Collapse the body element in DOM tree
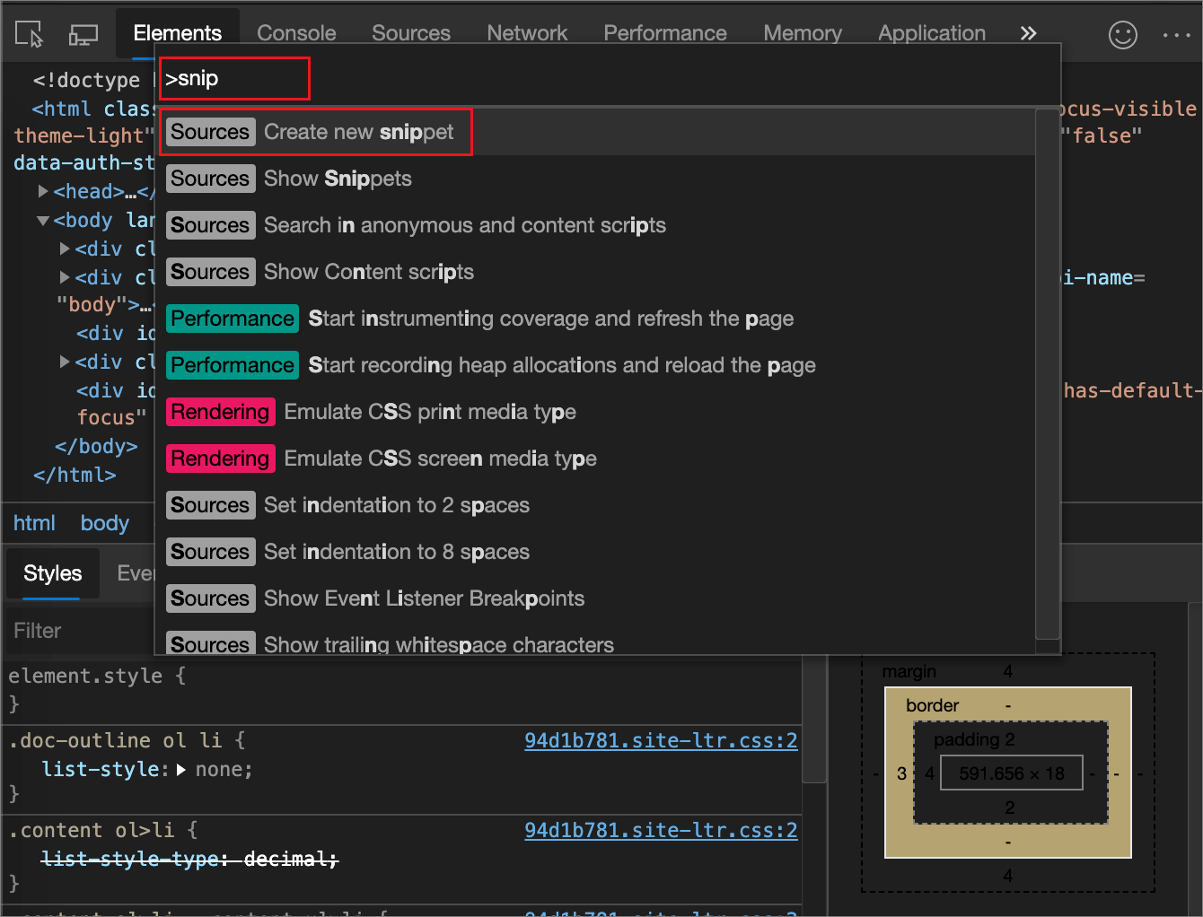This screenshot has height=917, width=1203. click(x=42, y=220)
